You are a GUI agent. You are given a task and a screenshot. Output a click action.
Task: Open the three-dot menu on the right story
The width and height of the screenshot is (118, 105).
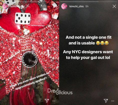pos(113,101)
